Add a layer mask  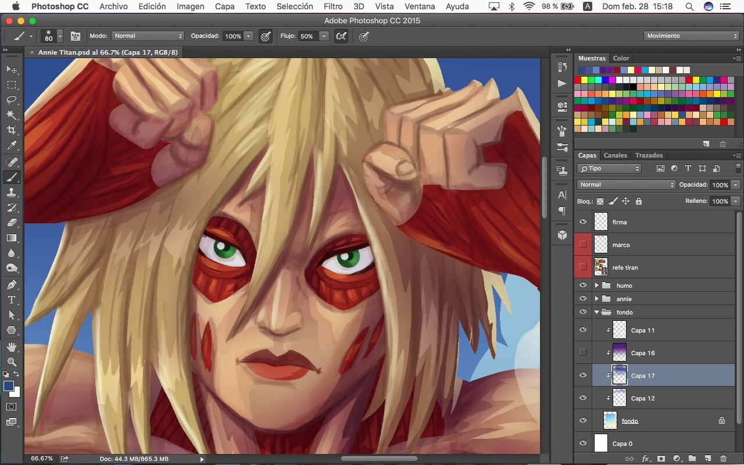point(661,459)
